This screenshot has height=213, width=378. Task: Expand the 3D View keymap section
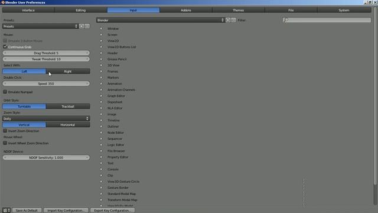click(x=101, y=65)
